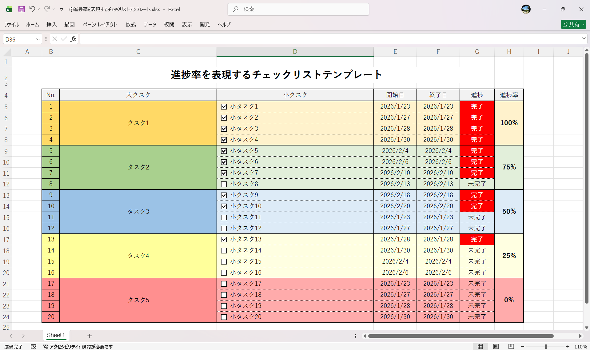Check the 小タスク8 checkbox
This screenshot has height=350, width=590.
point(224,184)
